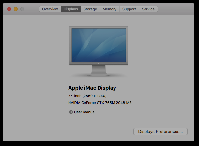Image resolution: width=199 pixels, height=146 pixels.
Task: Close the window with the red button
Action: click(x=9, y=9)
